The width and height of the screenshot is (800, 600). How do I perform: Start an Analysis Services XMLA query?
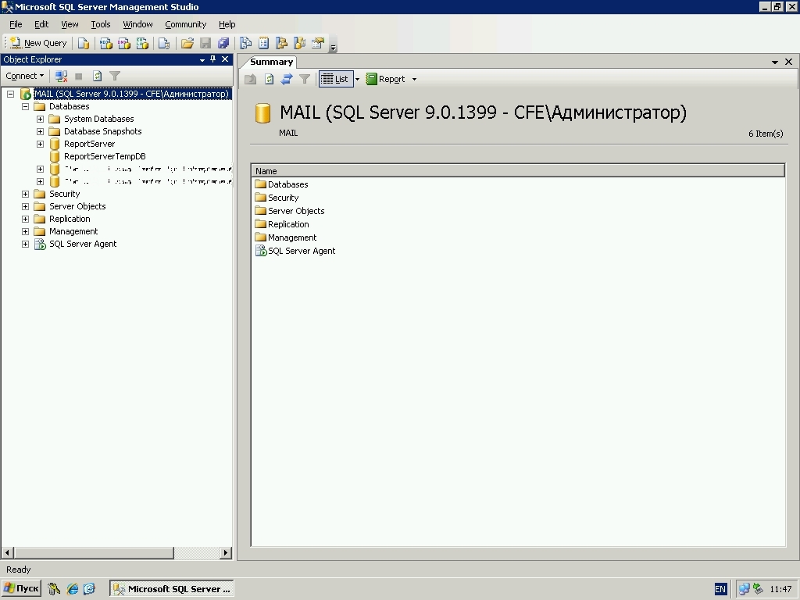142,44
